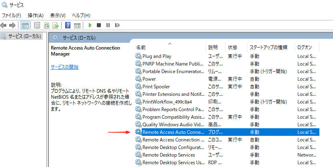Screen dimensions: 333x167
Task: Select サービス (ローカル) in the console tree
Action: [25, 36]
